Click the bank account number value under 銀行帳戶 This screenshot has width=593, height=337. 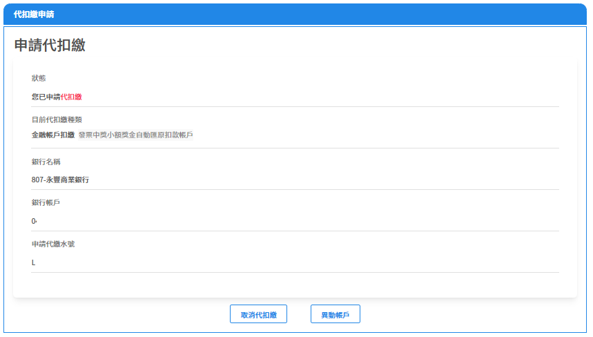34,221
